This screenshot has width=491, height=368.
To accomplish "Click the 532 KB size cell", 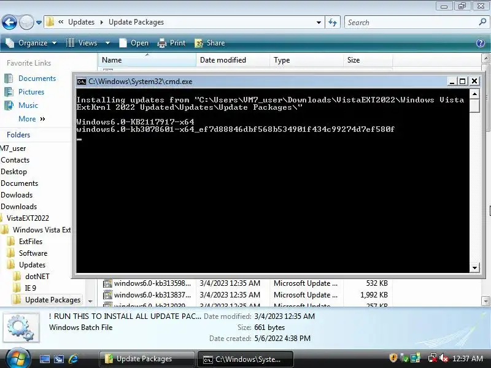I will pyautogui.click(x=377, y=283).
